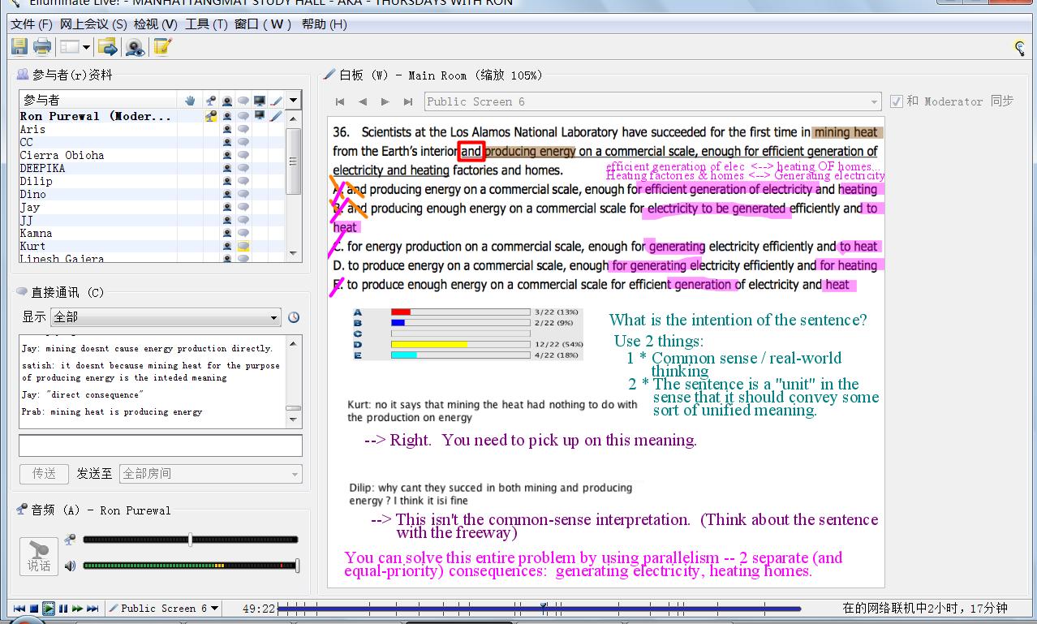Screen dimensions: 1037x624
Task: Click the play button in playback bar
Action: 49,609
